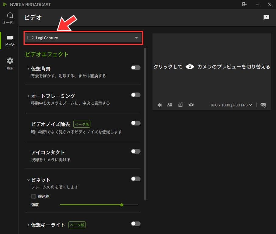276x234 pixels.
Task: Click the ビデオノイズ除去 label
Action: [x=51, y=124]
